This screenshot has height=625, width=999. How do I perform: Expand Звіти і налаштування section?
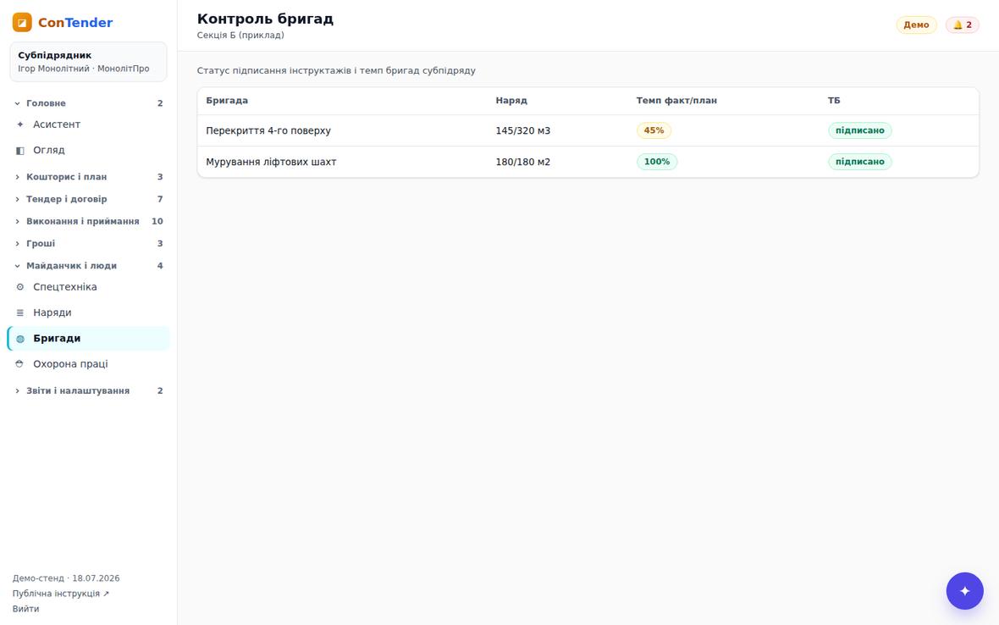(88, 391)
